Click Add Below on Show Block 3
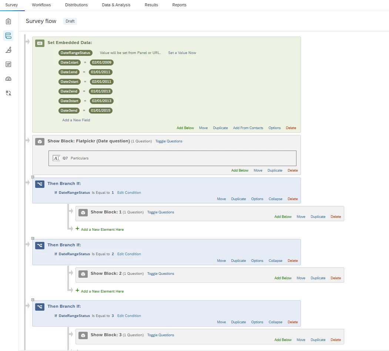Image resolution: width=389 pixels, height=351 pixels. point(283,340)
